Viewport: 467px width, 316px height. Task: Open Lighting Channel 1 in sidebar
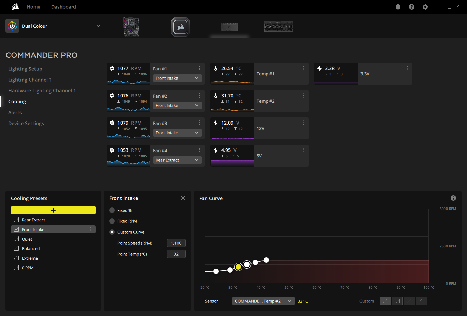[x=30, y=80]
